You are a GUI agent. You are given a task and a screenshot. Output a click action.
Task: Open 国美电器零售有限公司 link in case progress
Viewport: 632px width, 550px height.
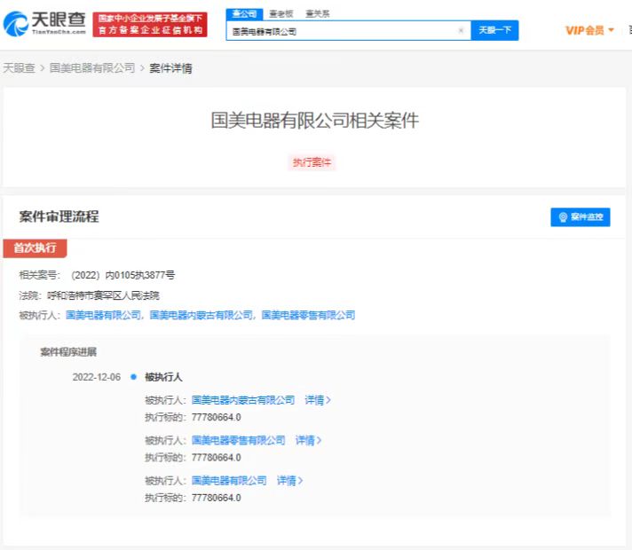click(x=238, y=440)
